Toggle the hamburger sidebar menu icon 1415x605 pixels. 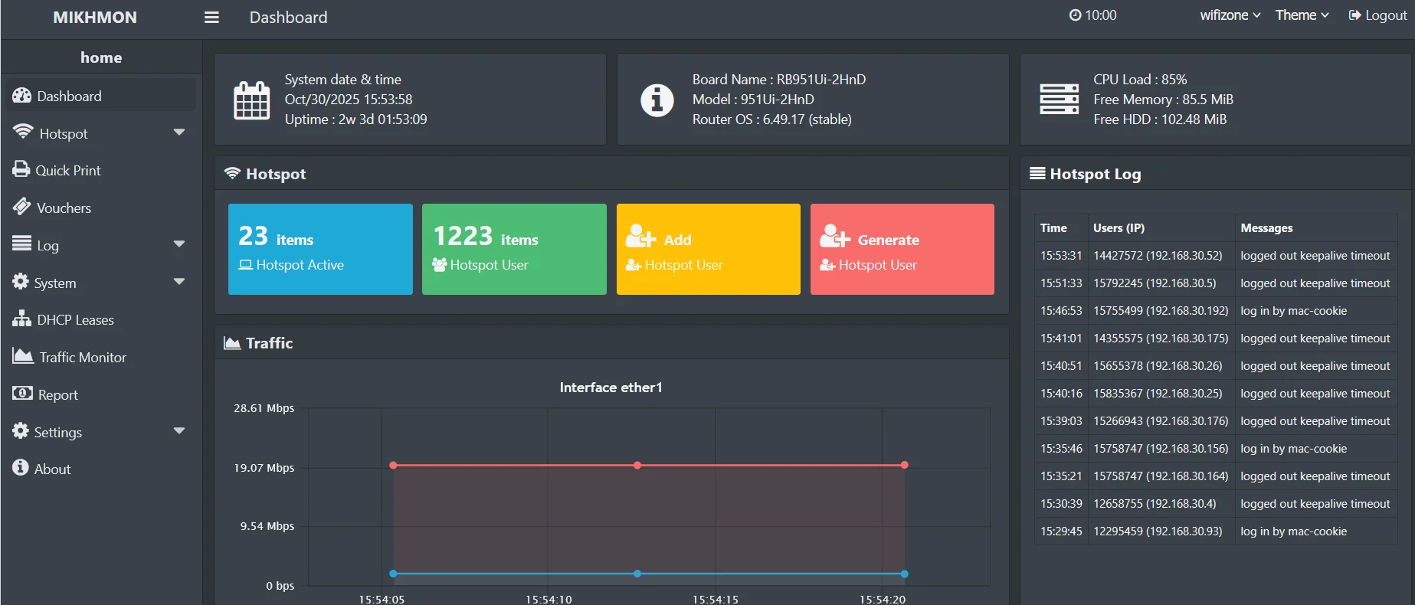pyautogui.click(x=211, y=17)
